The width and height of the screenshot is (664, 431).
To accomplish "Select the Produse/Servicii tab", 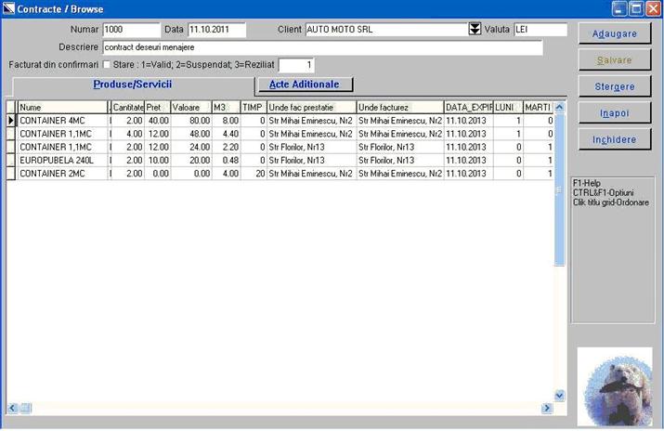I will tap(133, 85).
